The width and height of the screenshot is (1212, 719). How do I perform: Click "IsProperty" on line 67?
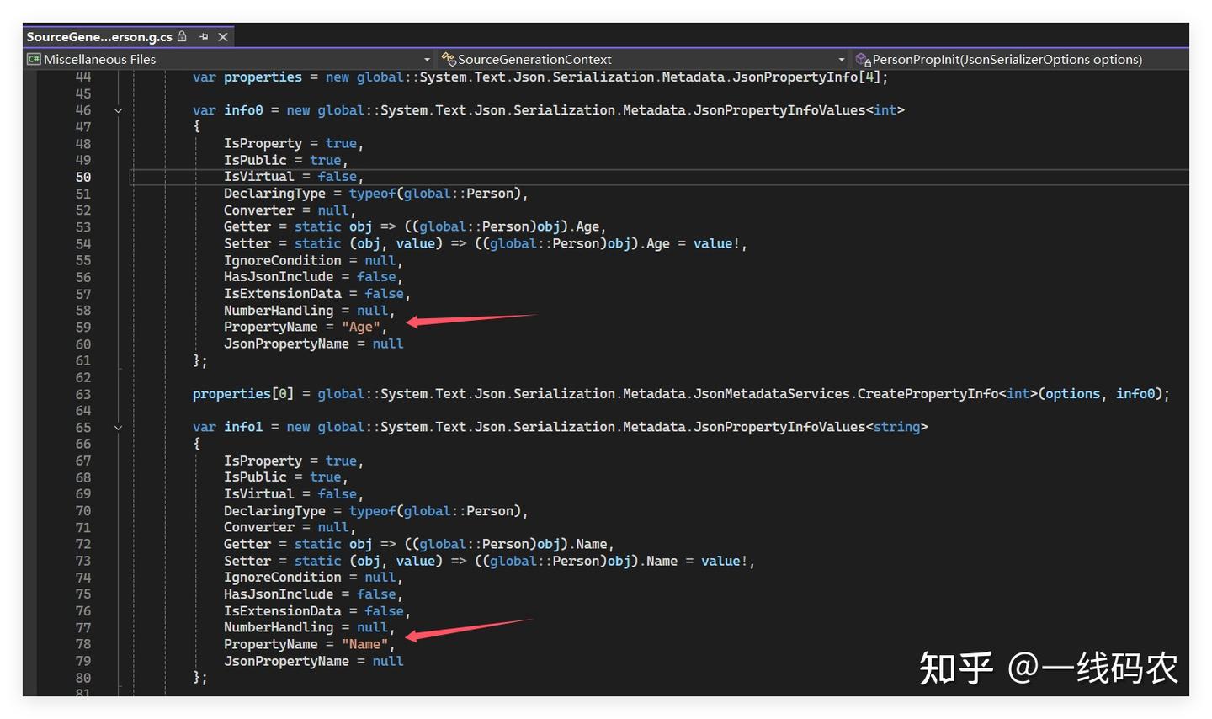[263, 461]
